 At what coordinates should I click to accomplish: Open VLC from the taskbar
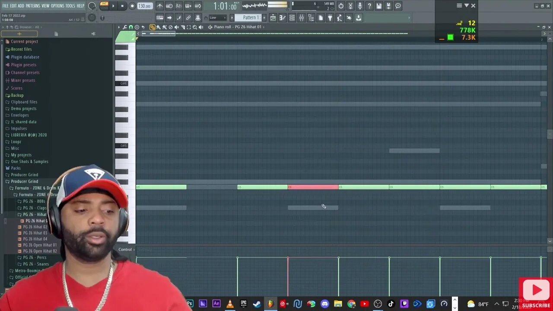click(x=230, y=304)
